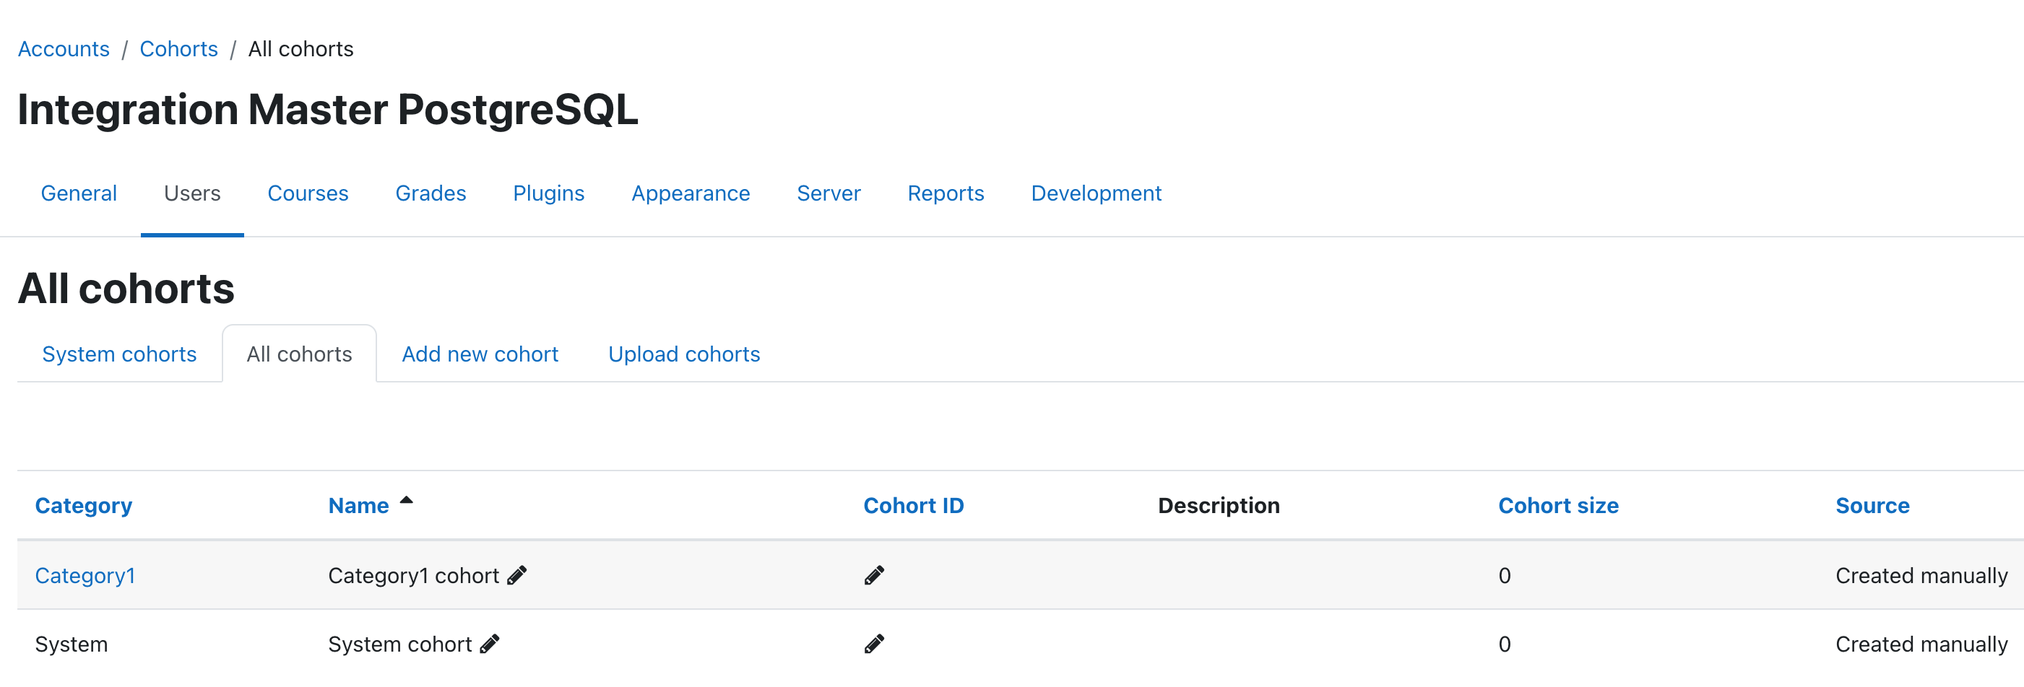The image size is (2024, 687).
Task: Open the Appearance admin tab
Action: [691, 193]
